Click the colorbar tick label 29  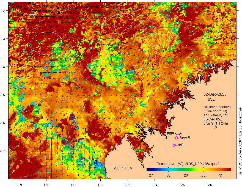[186, 175]
